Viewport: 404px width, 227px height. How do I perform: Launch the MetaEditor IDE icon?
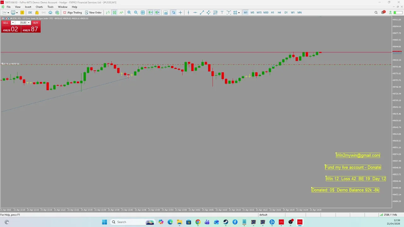[30, 13]
